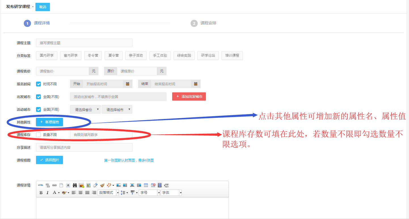Expand the auto-typeset options arrow
Screen dimensions: 409x219
coord(113,185)
